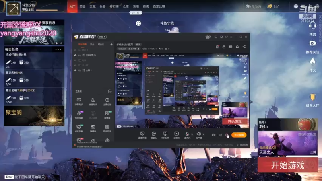Open 推荐关注 camera icon in game sidebar

pyautogui.click(x=312, y=43)
